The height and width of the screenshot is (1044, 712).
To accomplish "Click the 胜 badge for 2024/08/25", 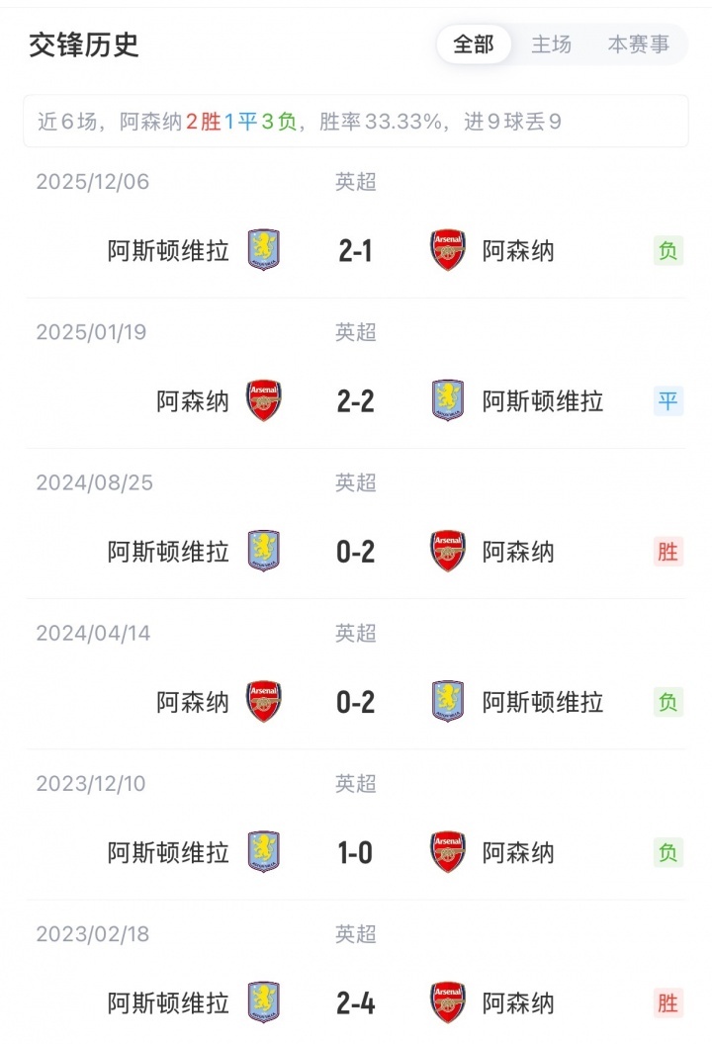I will (x=668, y=552).
